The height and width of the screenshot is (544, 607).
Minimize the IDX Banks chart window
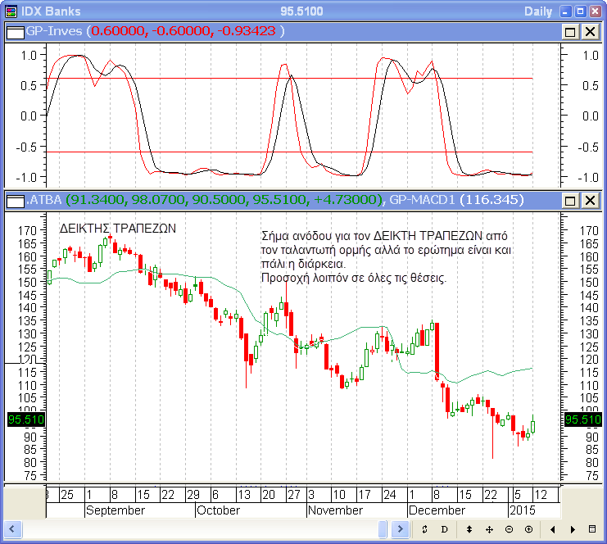(x=565, y=11)
